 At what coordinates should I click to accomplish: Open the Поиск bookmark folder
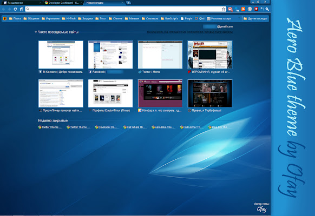[x=15, y=19]
